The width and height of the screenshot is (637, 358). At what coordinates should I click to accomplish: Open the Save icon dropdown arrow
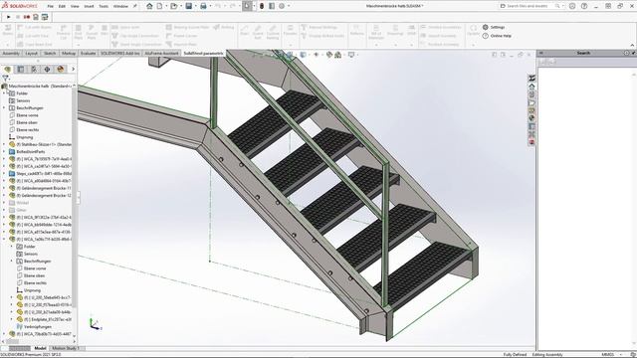pos(195,6)
